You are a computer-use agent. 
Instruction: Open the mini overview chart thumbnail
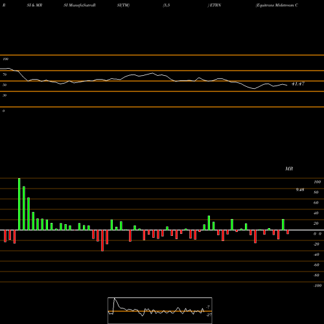160,310
